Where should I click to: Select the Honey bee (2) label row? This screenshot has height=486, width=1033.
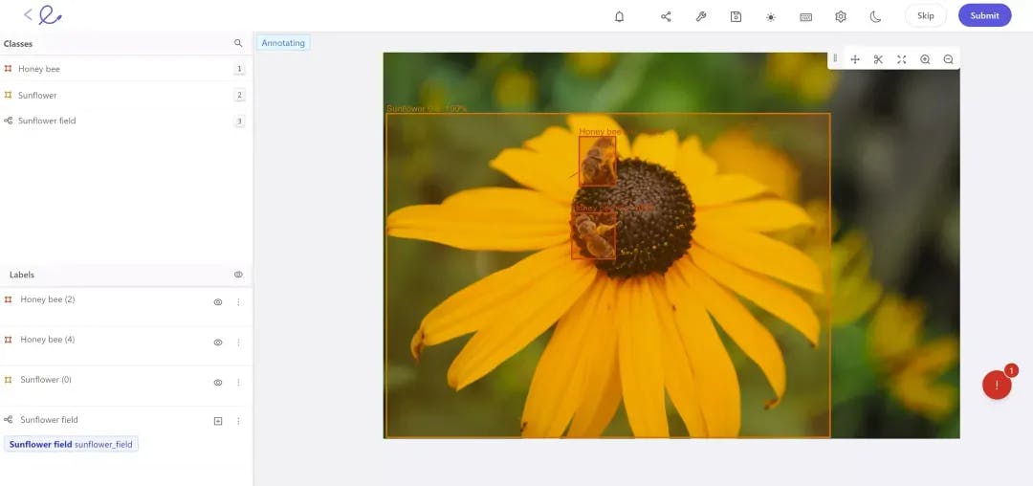[126, 306]
